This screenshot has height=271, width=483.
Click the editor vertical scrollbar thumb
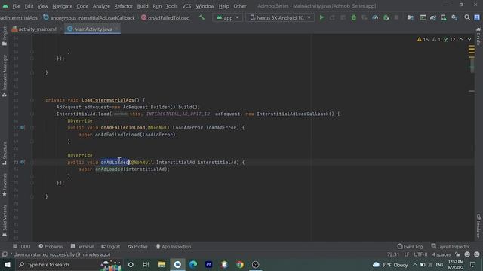[472, 65]
